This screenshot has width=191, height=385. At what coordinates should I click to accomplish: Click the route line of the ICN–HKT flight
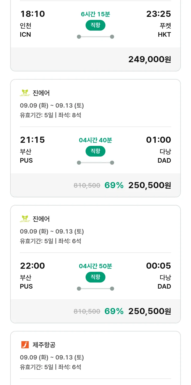95,37
